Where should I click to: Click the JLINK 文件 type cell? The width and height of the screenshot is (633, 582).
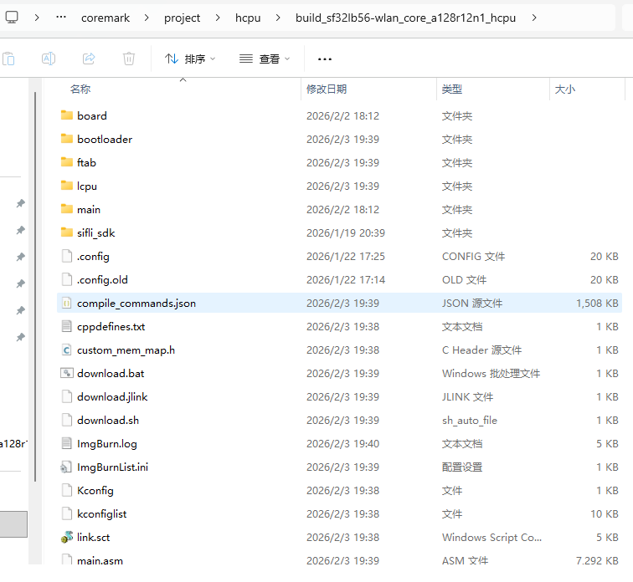coord(467,396)
